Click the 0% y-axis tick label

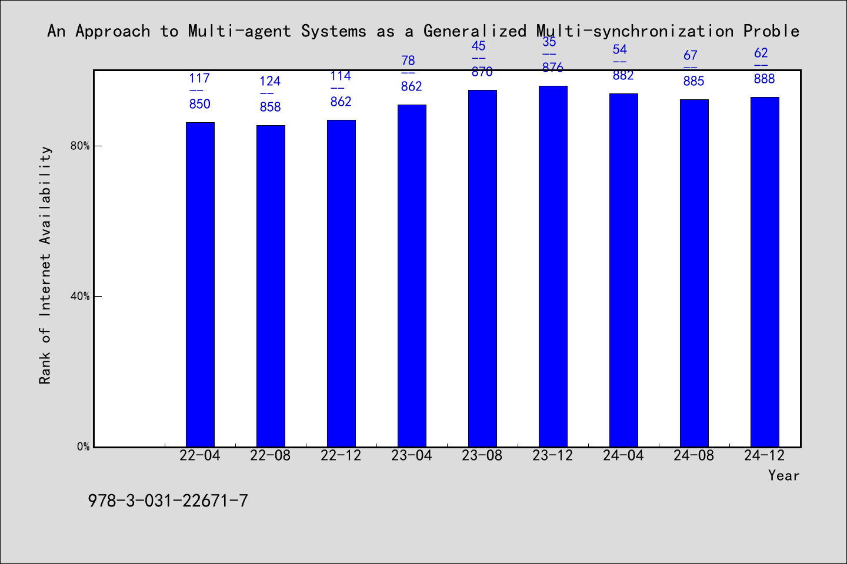(83, 446)
